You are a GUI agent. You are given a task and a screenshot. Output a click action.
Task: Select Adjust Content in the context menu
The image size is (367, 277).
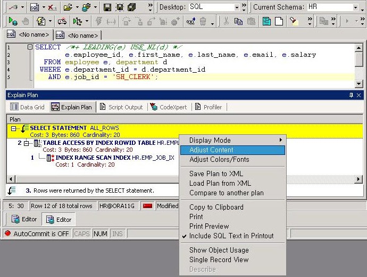[x=211, y=150]
